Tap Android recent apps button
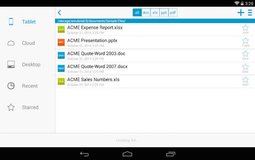This screenshot has width=255, height=160. 170,154
